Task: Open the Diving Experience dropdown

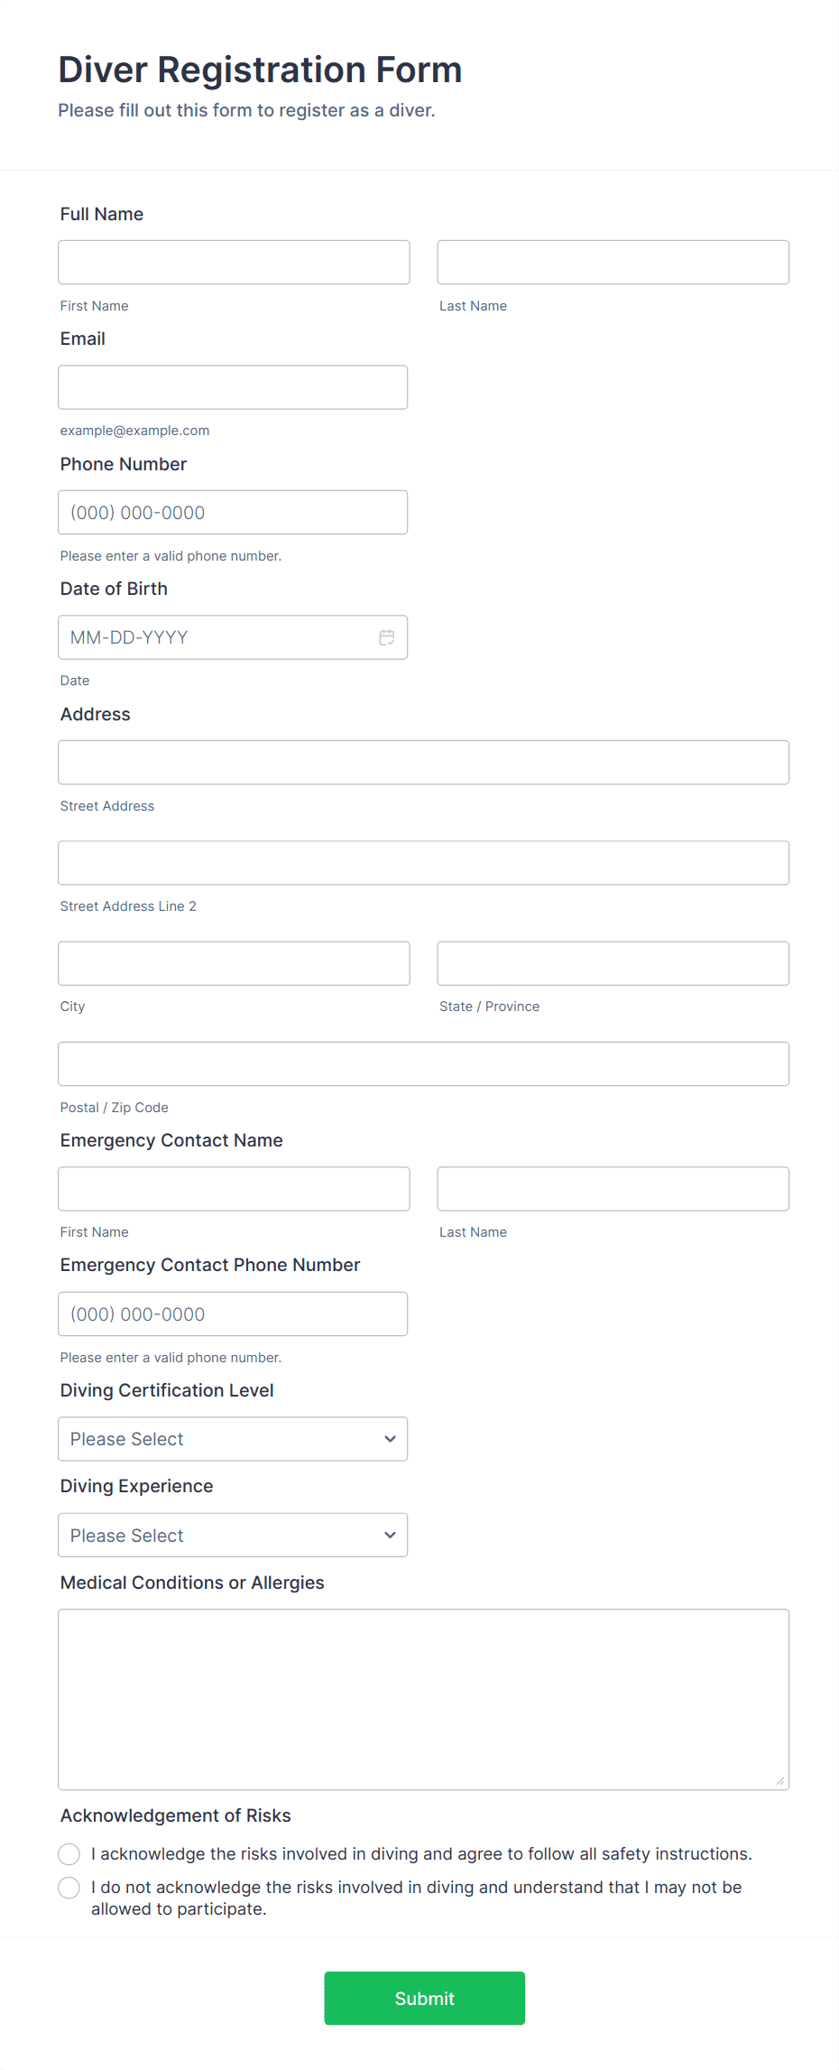Action: tap(233, 1535)
